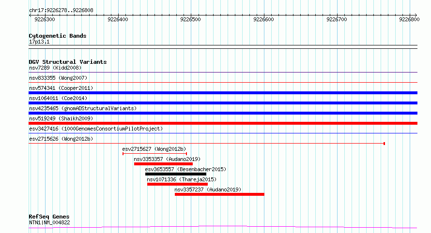The image size is (431, 233).
Task: Select the 17p13.1 band label
Action: point(39,42)
